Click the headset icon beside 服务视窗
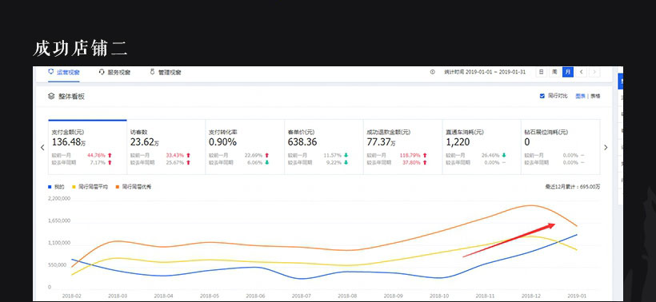Viewport: 656px width, 302px height. pyautogui.click(x=102, y=72)
